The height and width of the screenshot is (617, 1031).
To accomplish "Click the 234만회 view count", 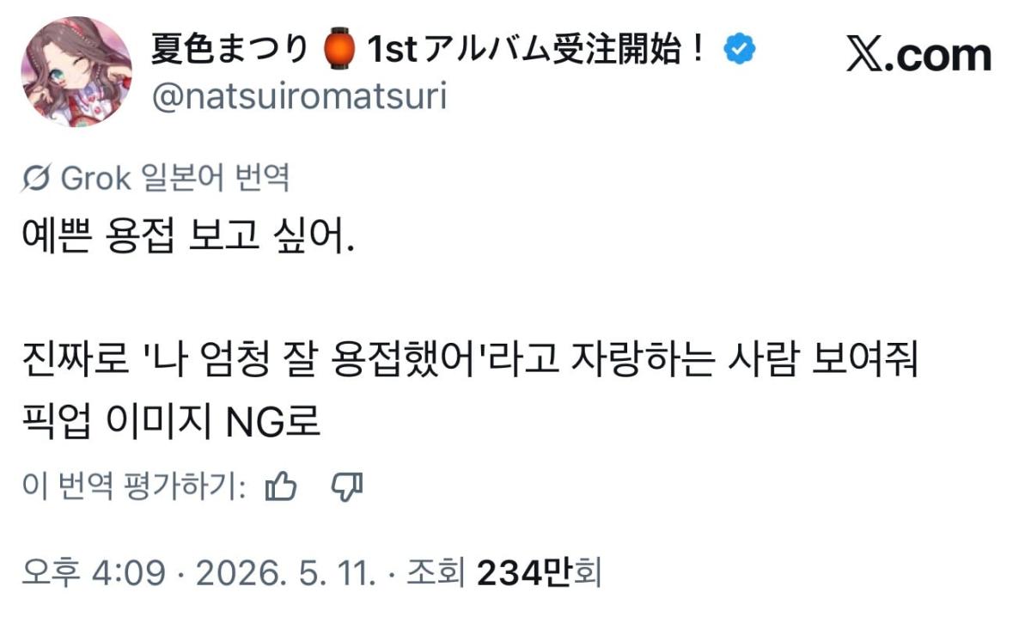I will [539, 572].
